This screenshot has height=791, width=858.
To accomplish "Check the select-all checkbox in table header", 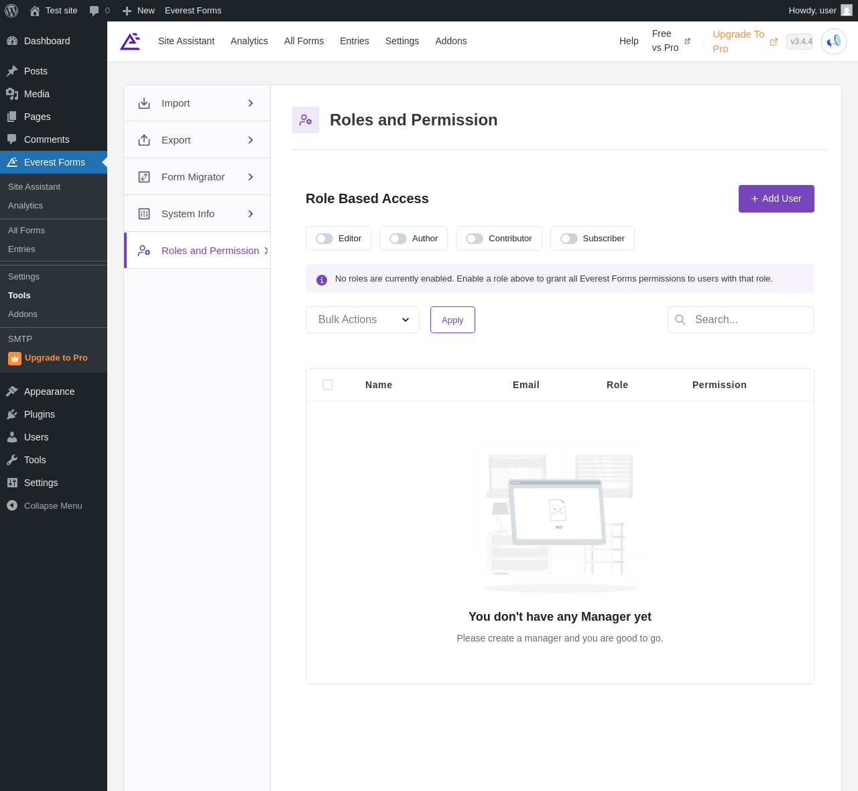I will (x=328, y=385).
